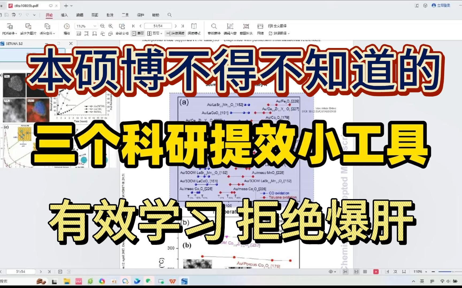462x288 pixels.
Task: Show hidden system tray icons chevron
Action: pyautogui.click(x=414, y=281)
